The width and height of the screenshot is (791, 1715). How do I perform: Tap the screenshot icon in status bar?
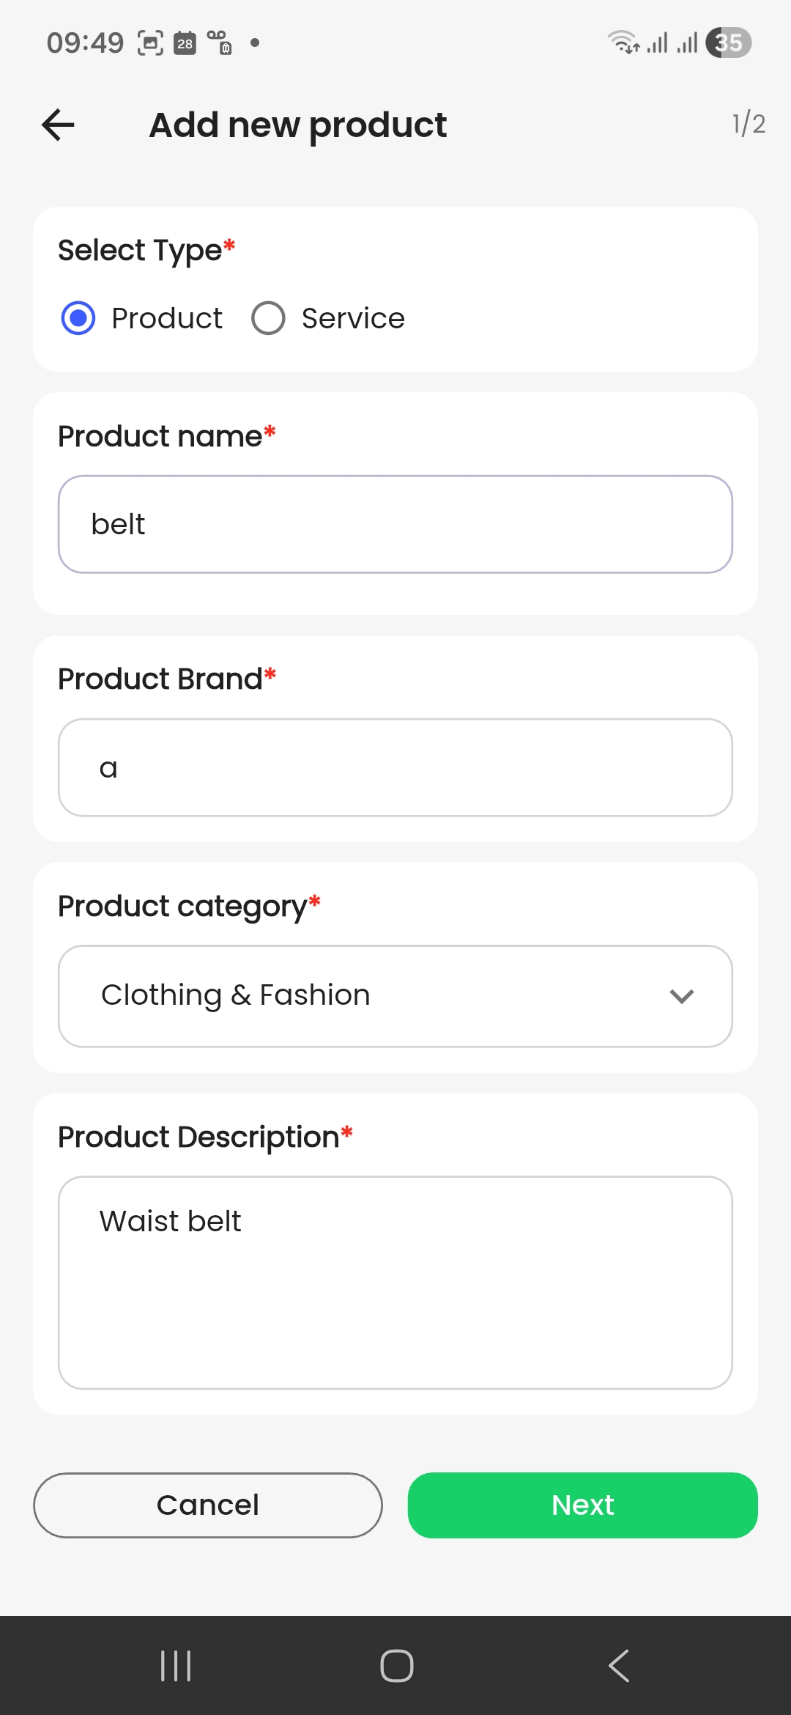pyautogui.click(x=150, y=43)
